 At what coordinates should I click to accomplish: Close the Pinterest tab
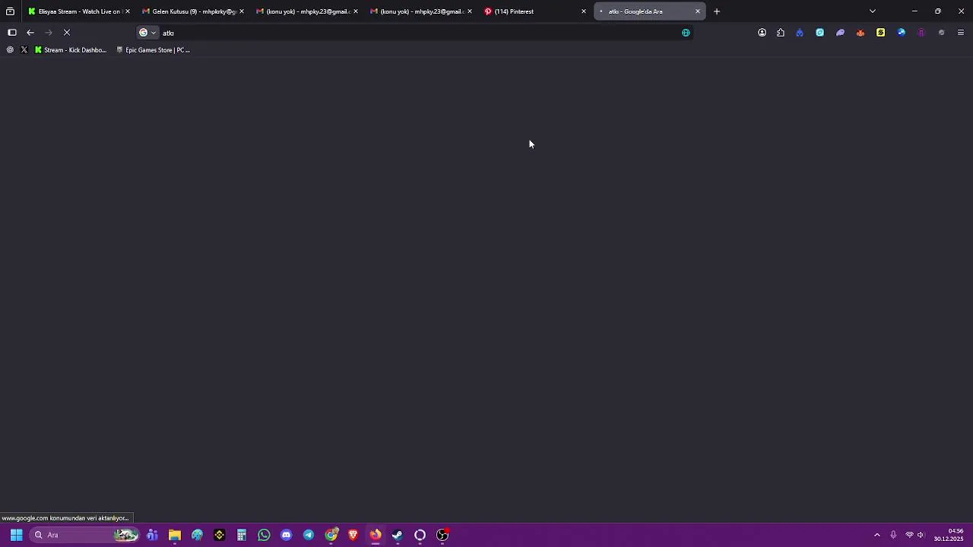point(584,11)
